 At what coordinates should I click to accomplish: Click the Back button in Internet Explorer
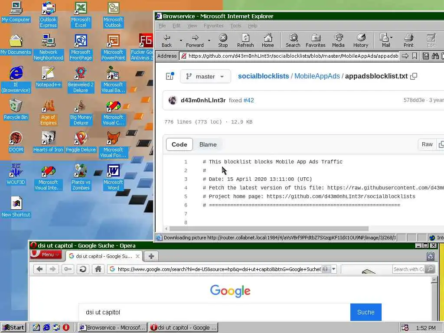click(167, 40)
